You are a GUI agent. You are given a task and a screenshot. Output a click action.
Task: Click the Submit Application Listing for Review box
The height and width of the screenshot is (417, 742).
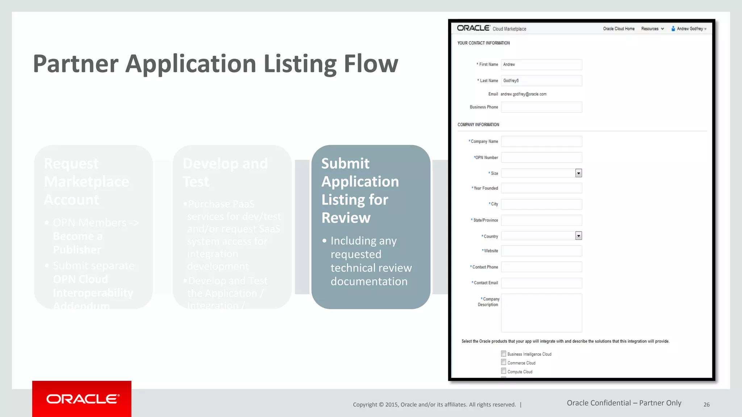click(371, 227)
